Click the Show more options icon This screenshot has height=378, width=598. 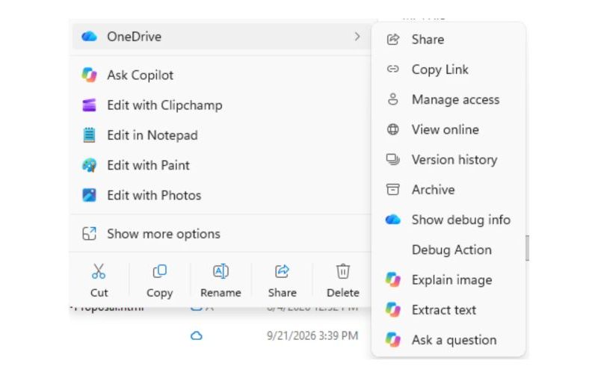[x=89, y=234]
